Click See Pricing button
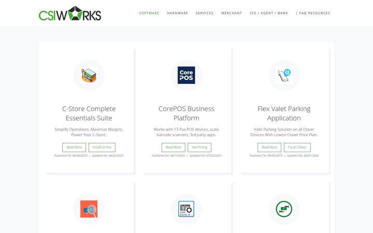This screenshot has height=233, width=373. pyautogui.click(x=199, y=148)
